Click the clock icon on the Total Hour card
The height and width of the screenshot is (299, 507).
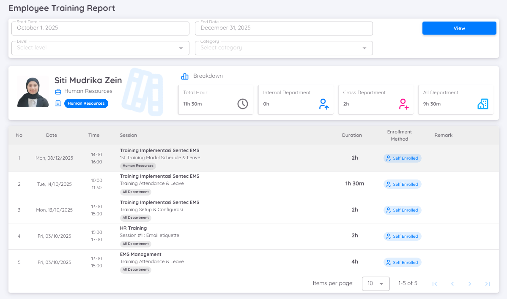242,103
